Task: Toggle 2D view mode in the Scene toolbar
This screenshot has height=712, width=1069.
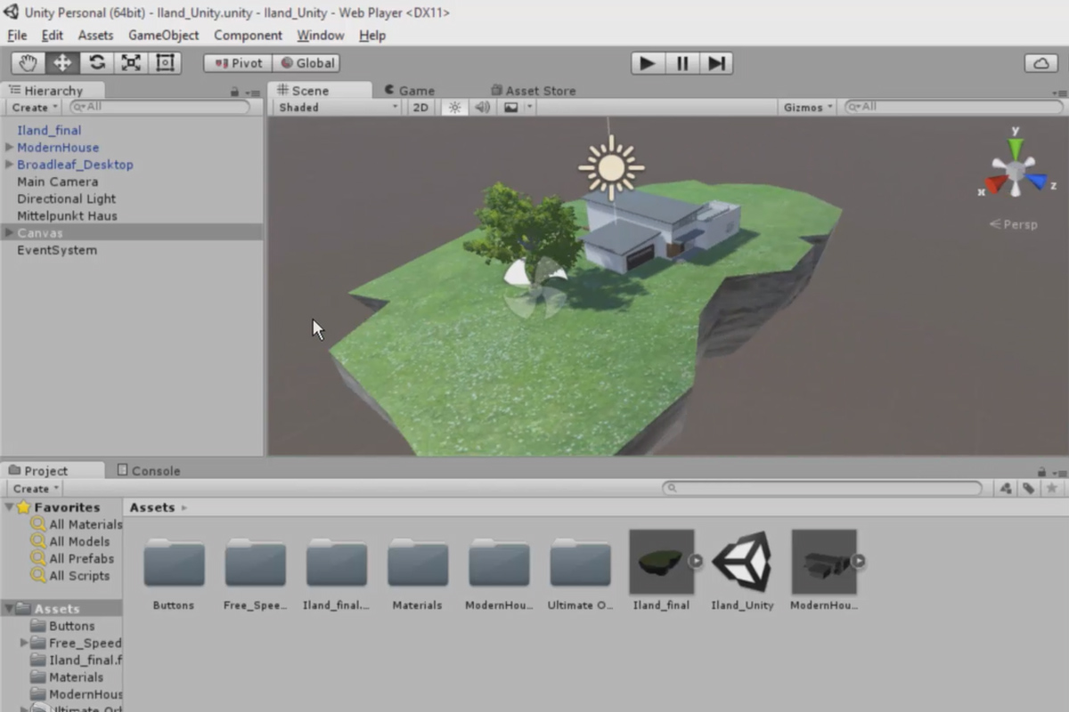Action: [420, 107]
